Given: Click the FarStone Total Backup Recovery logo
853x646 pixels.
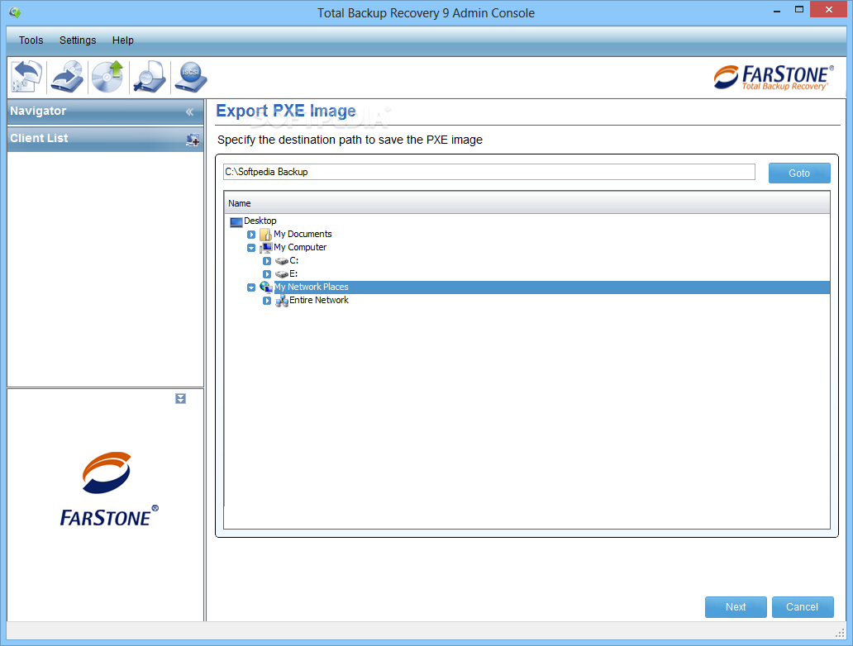Looking at the screenshot, I should coord(774,78).
